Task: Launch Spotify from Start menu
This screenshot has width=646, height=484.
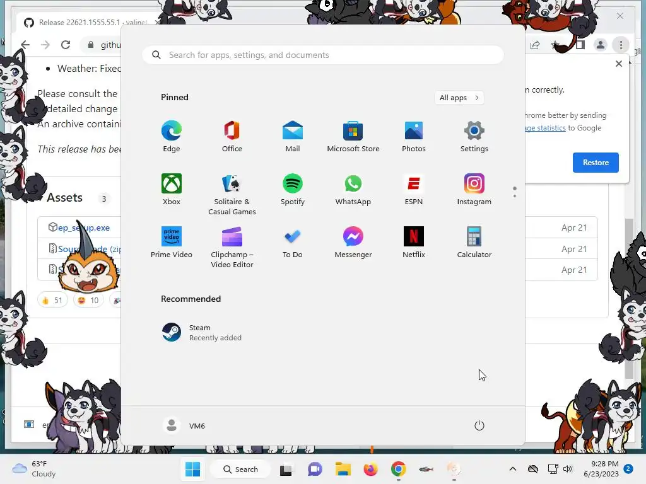Action: [x=293, y=190]
